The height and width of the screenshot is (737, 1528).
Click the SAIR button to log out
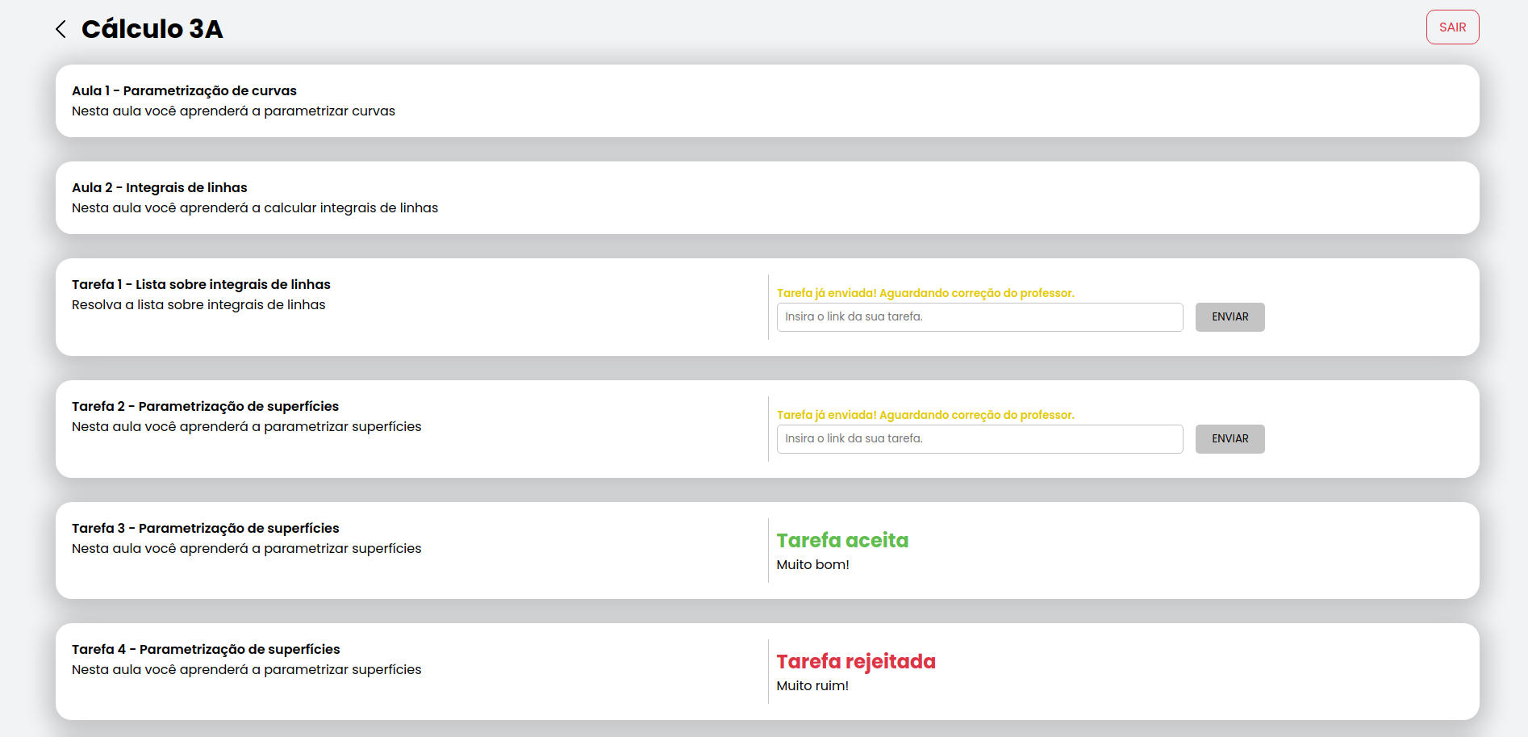tap(1452, 27)
